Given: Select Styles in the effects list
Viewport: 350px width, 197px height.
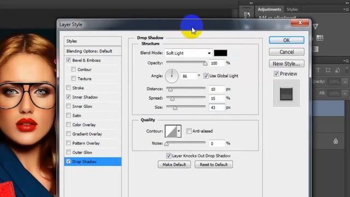Looking at the screenshot, I should click(93, 41).
